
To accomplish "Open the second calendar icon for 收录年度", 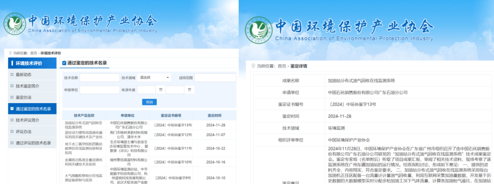I will point(190,90).
